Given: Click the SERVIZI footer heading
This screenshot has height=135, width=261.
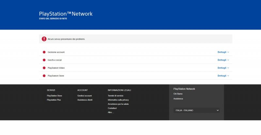Looking at the screenshot, I should pyautogui.click(x=51, y=90).
